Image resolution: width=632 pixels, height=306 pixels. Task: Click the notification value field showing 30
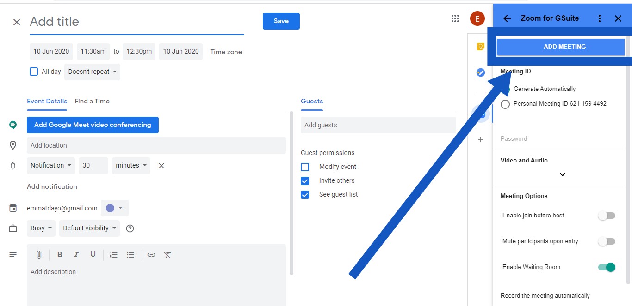[93, 166]
